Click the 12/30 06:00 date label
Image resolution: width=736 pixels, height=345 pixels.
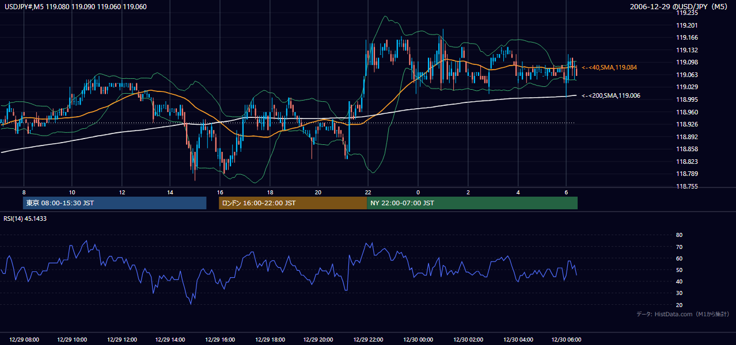pyautogui.click(x=567, y=339)
